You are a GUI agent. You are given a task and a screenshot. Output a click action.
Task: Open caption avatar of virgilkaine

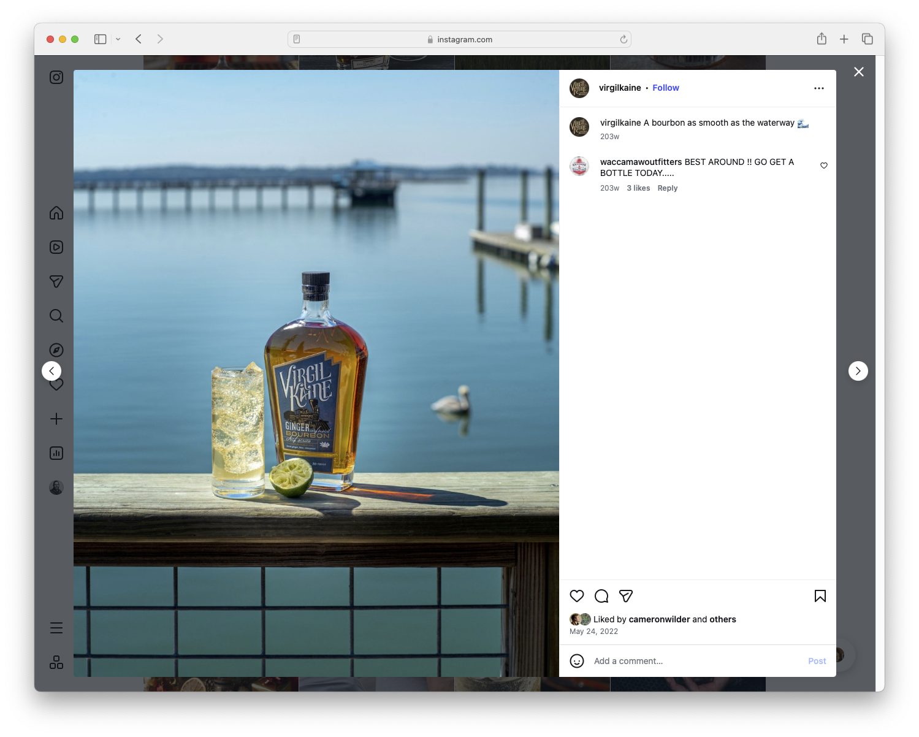pos(579,127)
